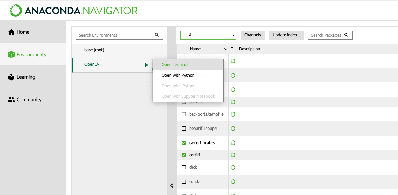
Task: Click the loading spinner in backcall row
Action: click(x=233, y=102)
